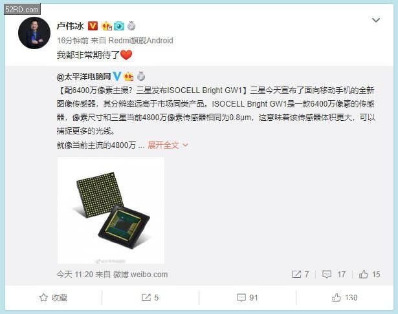Open 卢伟冰's profile avatar photo

(34, 33)
